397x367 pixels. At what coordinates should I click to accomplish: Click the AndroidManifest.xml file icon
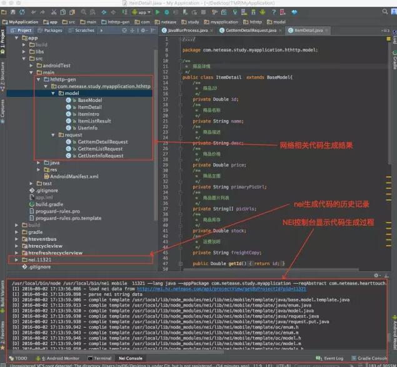(x=46, y=176)
